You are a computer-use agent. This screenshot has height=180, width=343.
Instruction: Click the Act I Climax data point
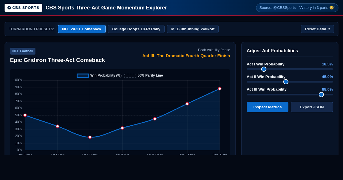(90, 137)
